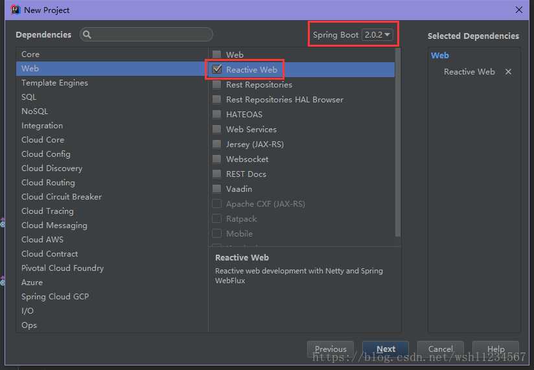Select the Cloud Messaging category
This screenshot has height=370, width=534.
click(x=111, y=225)
